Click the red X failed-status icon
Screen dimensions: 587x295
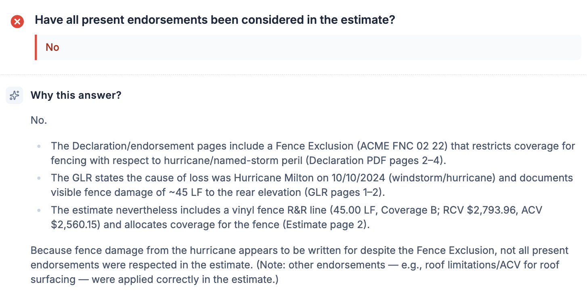[17, 21]
